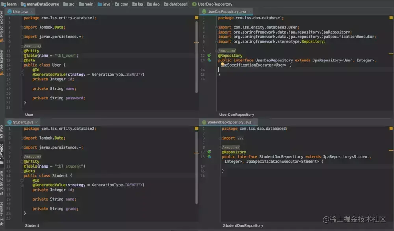Screen dimensions: 394x231
Task: Open the Job Explorer tool window
Action: 2,62
